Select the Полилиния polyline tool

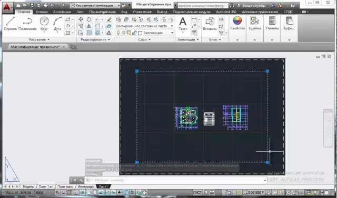(27, 24)
